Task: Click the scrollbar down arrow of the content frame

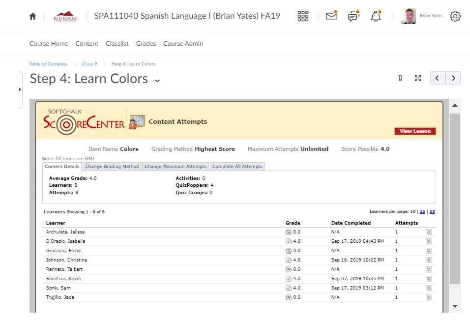Action: (x=455, y=306)
